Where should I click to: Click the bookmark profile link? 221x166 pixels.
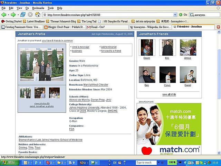click(77, 51)
